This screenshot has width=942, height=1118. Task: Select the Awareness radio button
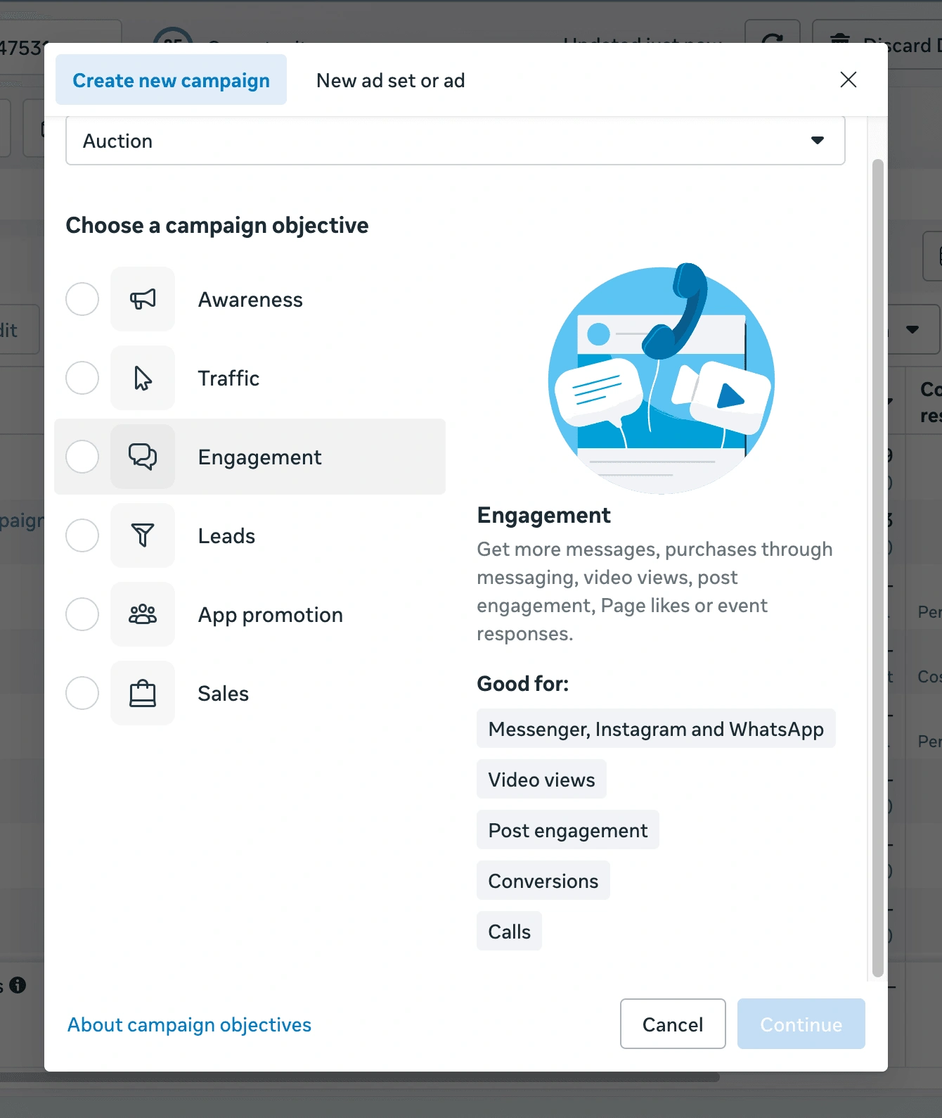(x=82, y=299)
